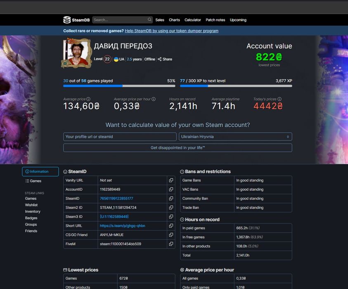348x289 pixels.
Task: Open the Calculator page
Action: (193, 20)
